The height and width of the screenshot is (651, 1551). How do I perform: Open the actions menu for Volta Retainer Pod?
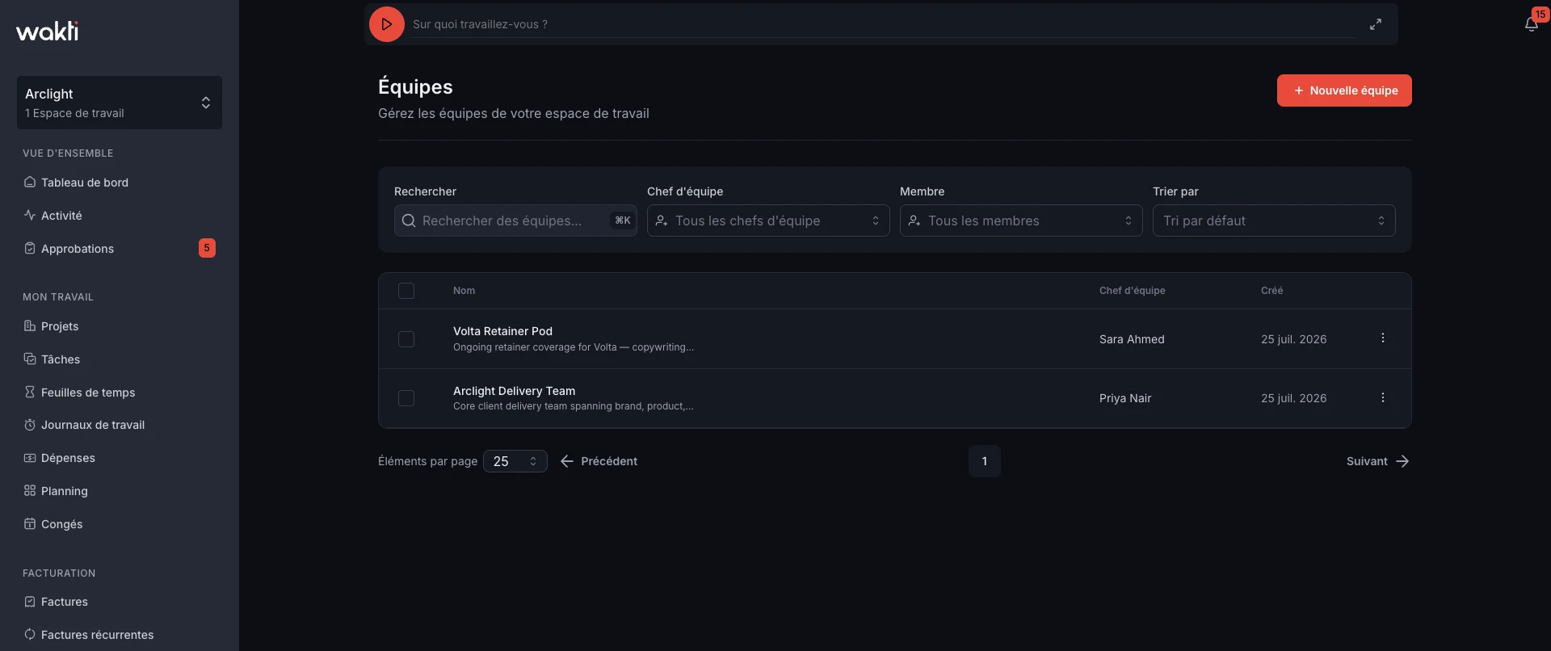[x=1382, y=338]
